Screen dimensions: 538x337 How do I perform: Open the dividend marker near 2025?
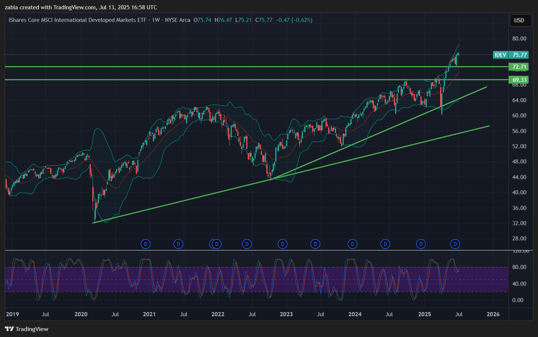[421, 244]
